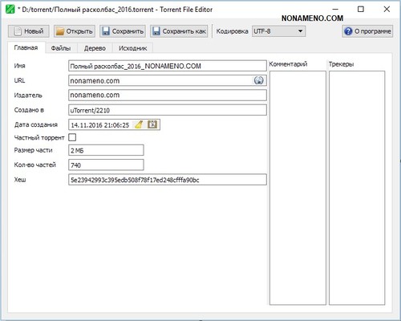Open the Исходник tab
The image size is (401, 321).
pyautogui.click(x=132, y=48)
